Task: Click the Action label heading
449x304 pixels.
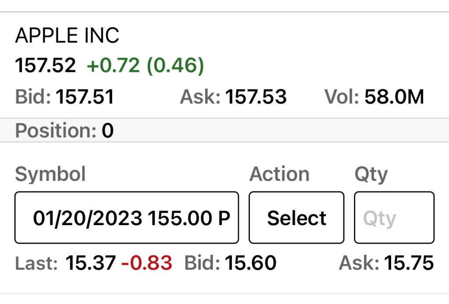Action: [x=279, y=174]
